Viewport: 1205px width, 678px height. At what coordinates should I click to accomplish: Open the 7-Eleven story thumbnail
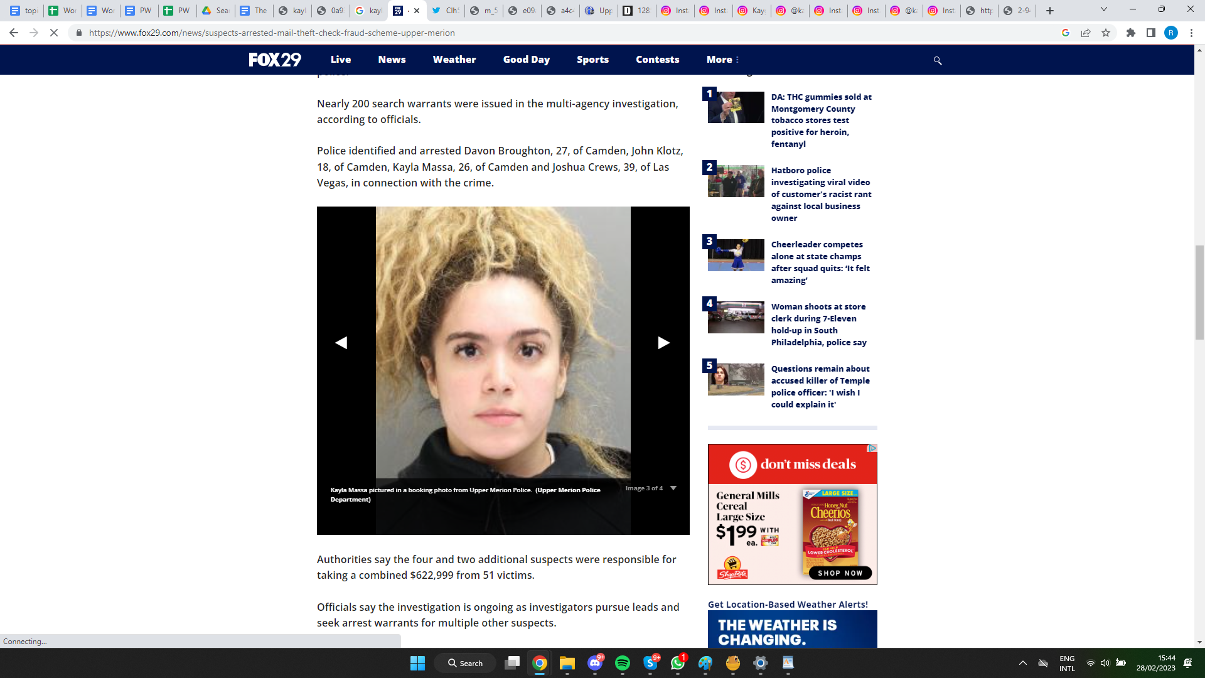tap(736, 317)
